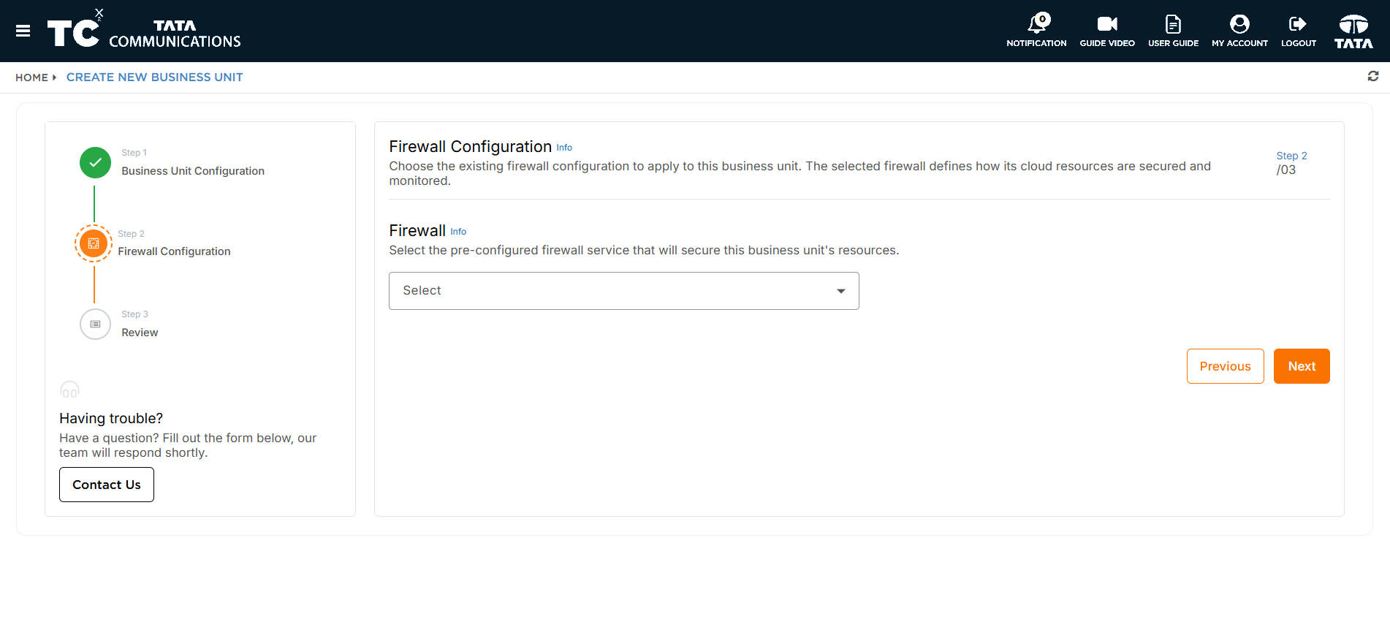Image resolution: width=1390 pixels, height=641 pixels.
Task: Click the green Step 1 completed checkmark
Action: pos(95,162)
